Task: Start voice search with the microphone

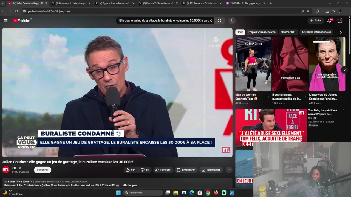Action: point(232,21)
